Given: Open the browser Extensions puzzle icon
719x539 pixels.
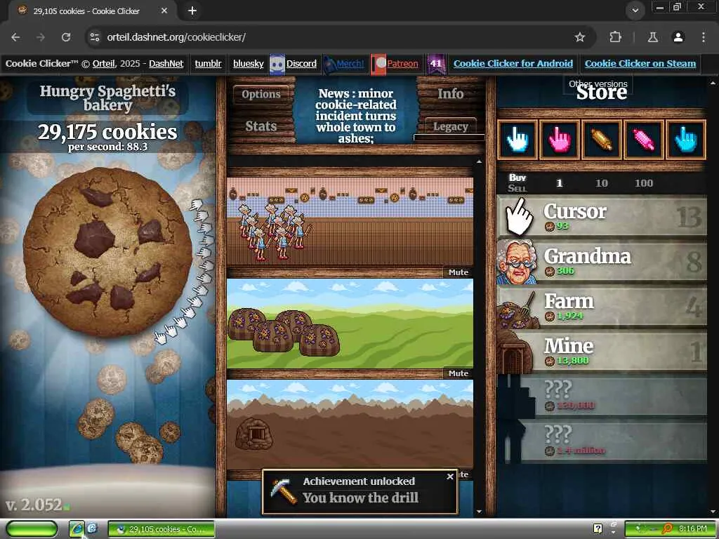Looking at the screenshot, I should [x=615, y=37].
